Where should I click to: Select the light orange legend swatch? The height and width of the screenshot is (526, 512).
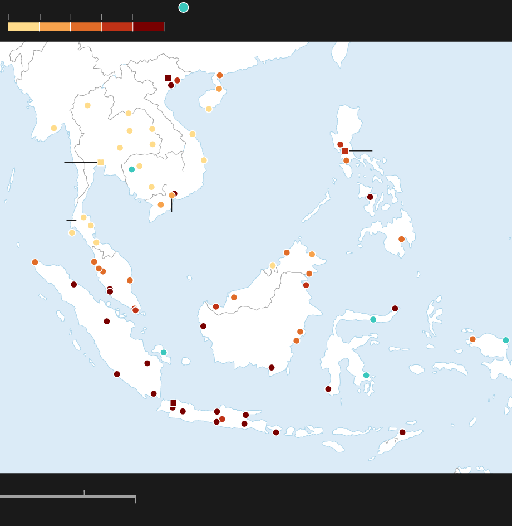pos(55,27)
